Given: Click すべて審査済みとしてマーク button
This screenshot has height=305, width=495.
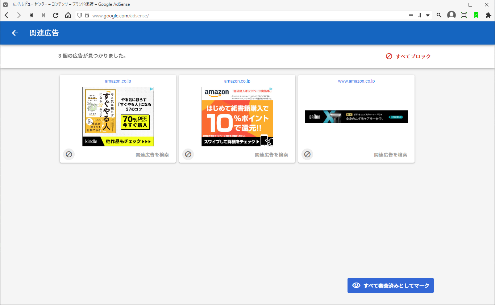Looking at the screenshot, I should point(391,285).
